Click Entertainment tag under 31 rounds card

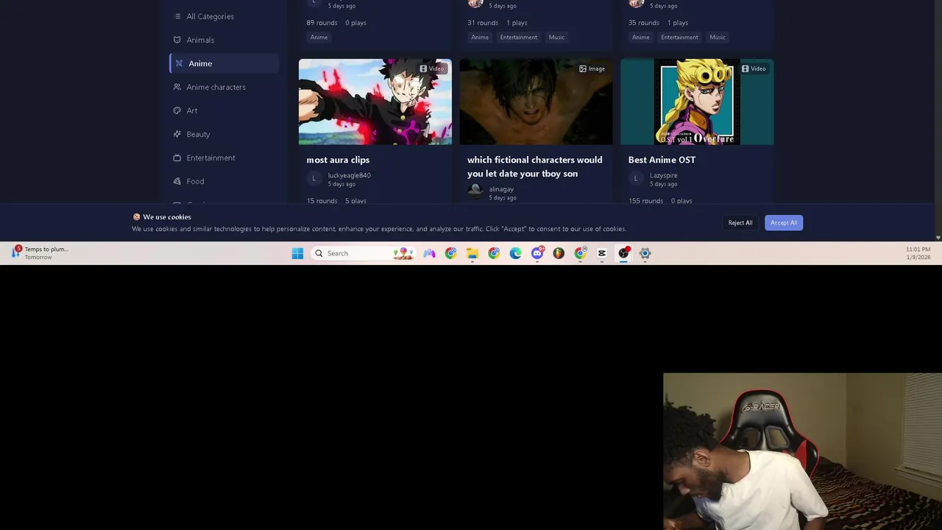[519, 37]
